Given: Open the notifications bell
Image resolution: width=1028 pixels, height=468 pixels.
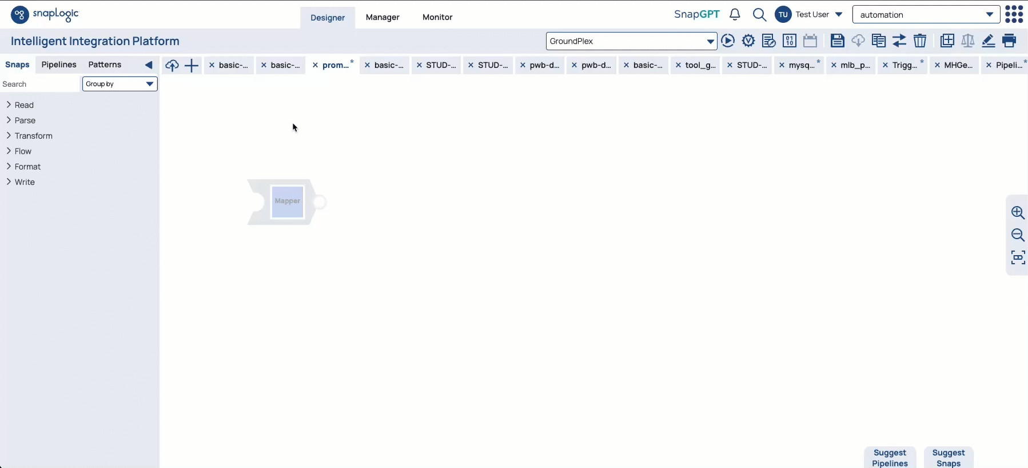Looking at the screenshot, I should 735,15.
